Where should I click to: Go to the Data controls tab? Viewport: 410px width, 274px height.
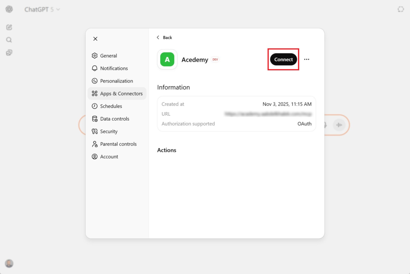click(115, 119)
